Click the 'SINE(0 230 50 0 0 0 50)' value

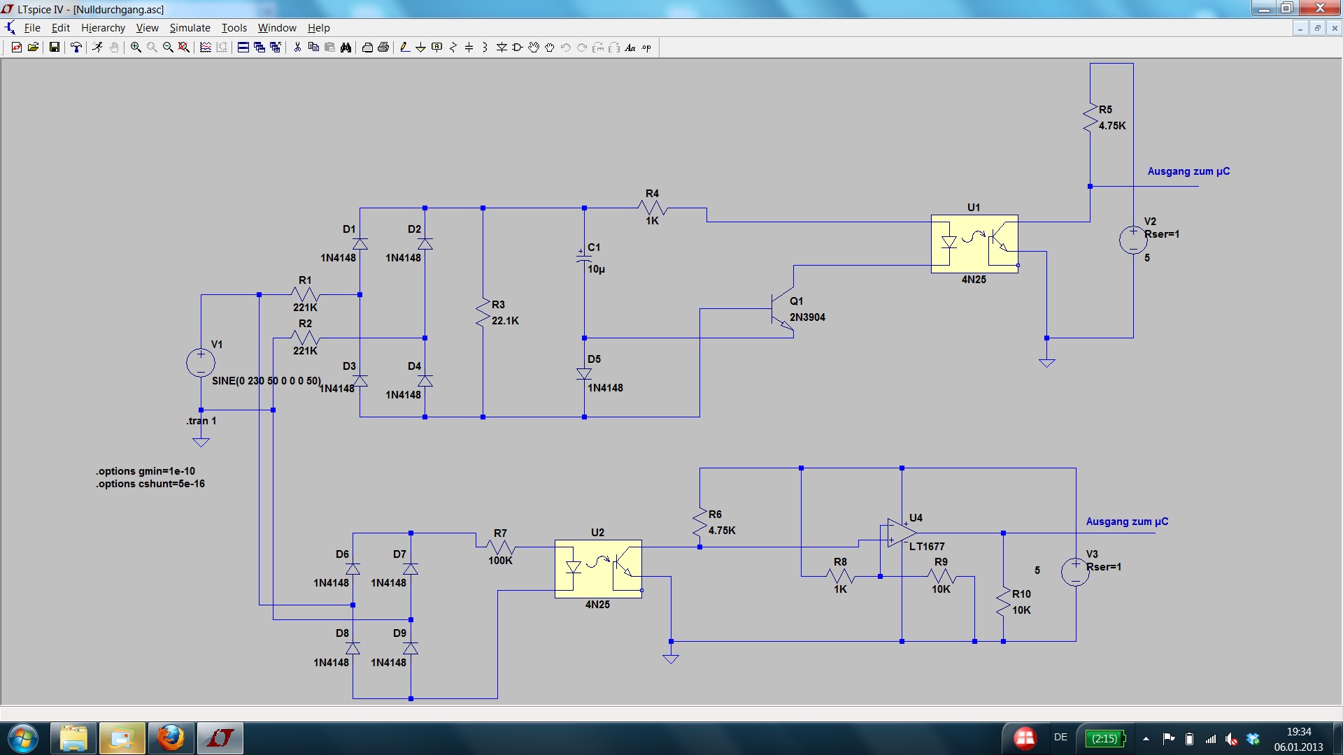click(x=267, y=381)
